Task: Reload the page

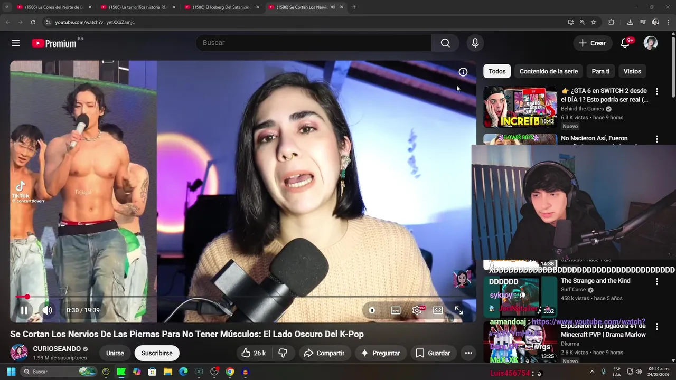Action: click(33, 22)
